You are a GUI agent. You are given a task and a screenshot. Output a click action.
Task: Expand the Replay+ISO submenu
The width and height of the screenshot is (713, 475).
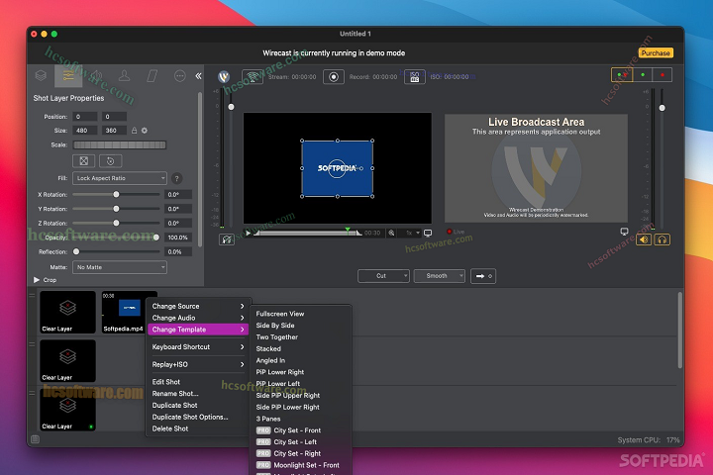[x=198, y=364]
